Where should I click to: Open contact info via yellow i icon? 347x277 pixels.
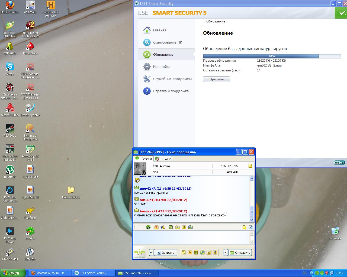pos(250,166)
